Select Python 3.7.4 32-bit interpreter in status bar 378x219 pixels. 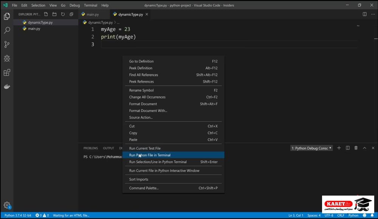18,215
